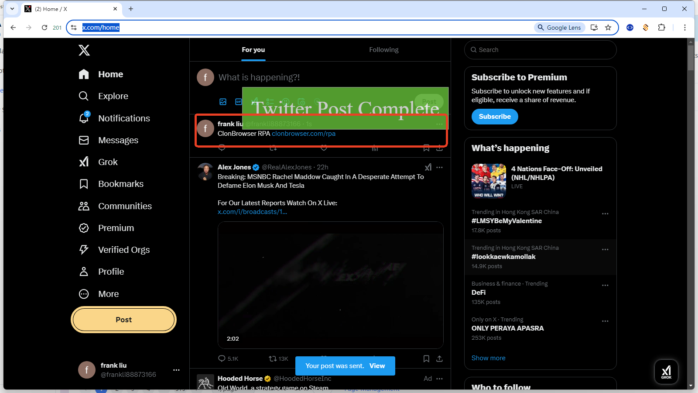Open a new browser tab
The image size is (698, 393).
click(131, 9)
